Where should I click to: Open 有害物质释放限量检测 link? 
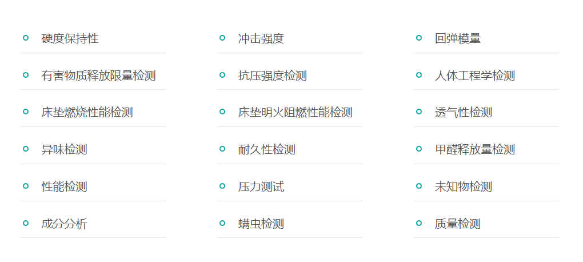pos(98,76)
